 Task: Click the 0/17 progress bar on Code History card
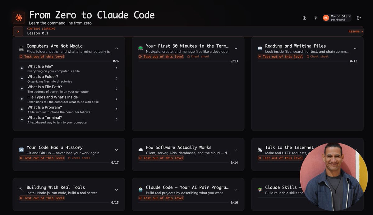coord(64,163)
